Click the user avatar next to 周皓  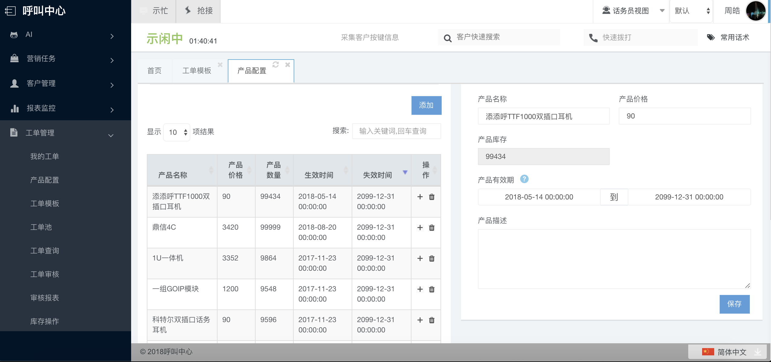755,11
